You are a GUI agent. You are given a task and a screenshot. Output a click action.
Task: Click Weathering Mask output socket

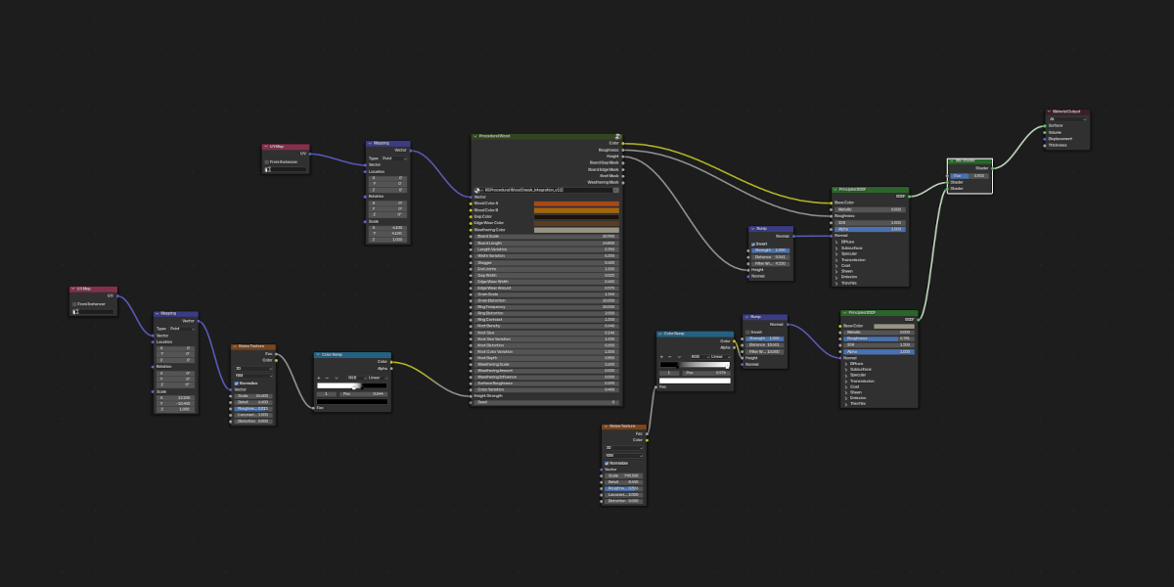click(x=623, y=182)
